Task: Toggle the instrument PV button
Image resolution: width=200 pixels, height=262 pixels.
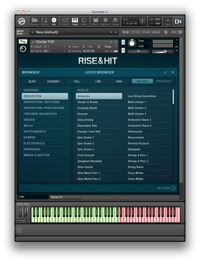Action: point(177,50)
